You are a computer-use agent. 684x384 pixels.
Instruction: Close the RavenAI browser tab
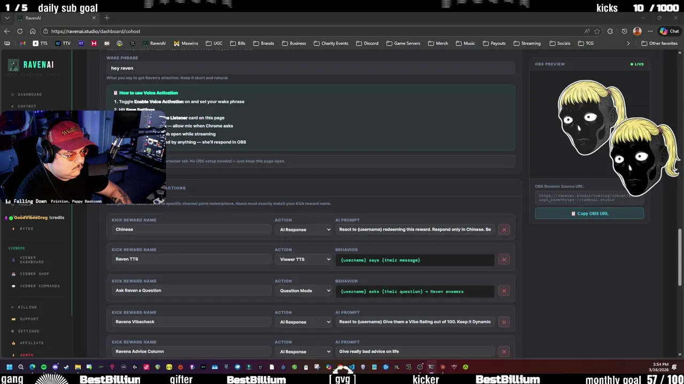tap(94, 18)
